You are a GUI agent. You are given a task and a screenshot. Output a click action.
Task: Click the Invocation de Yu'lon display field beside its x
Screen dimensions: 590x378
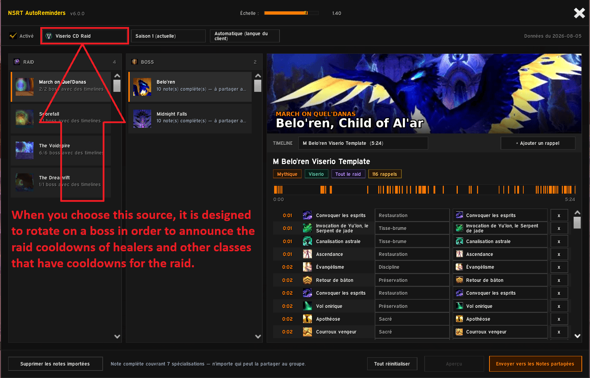(x=500, y=228)
